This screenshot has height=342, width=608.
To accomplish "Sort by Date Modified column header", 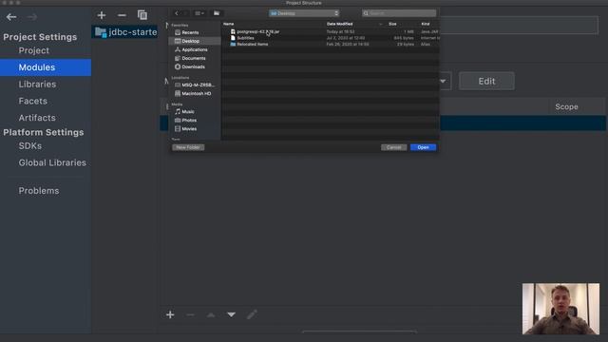I will pos(339,24).
